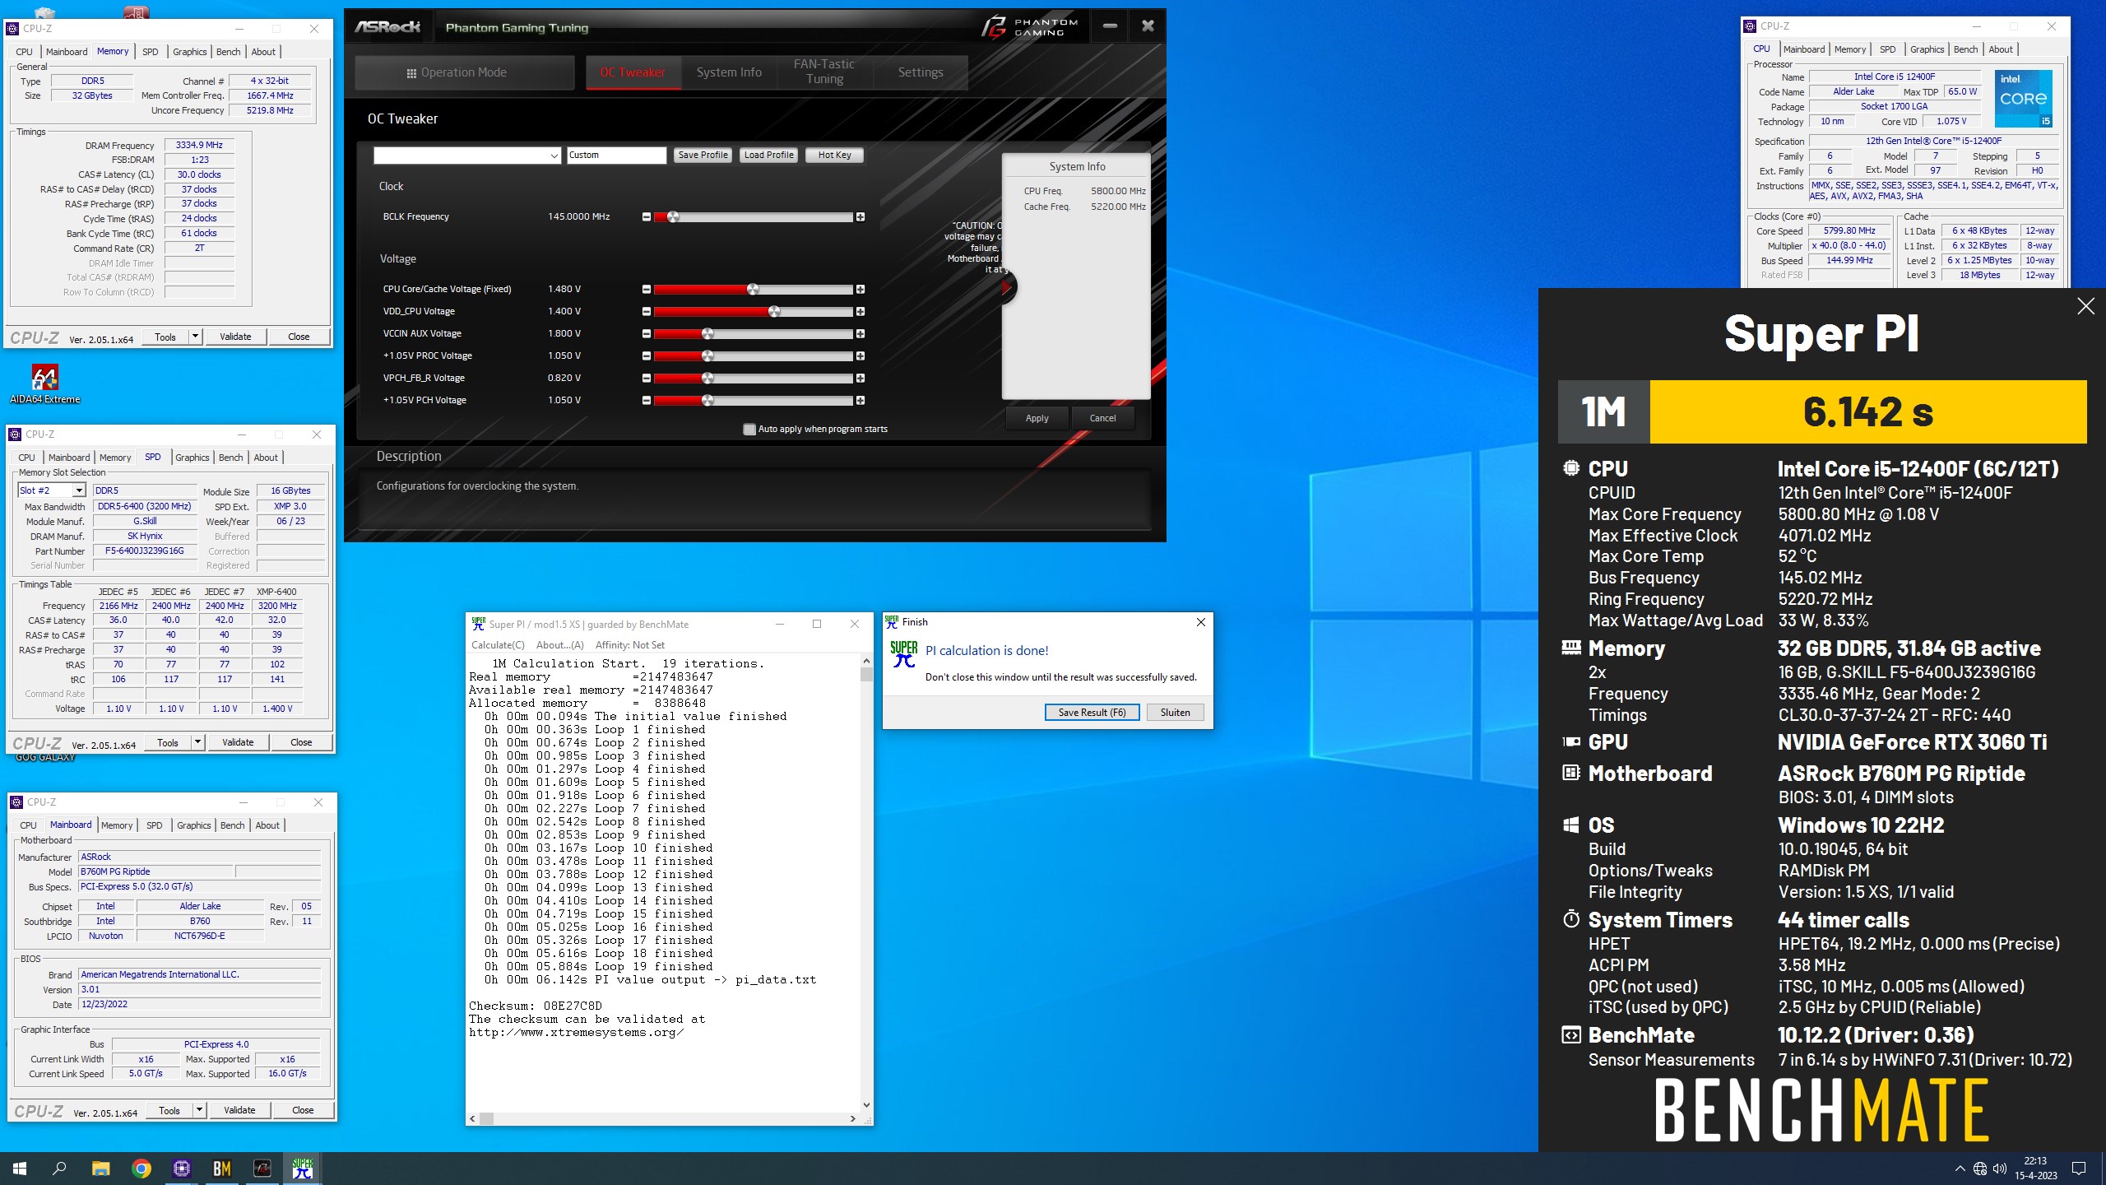Toggle Auto apply when program starts
Screen dimensions: 2106x1185
(749, 430)
